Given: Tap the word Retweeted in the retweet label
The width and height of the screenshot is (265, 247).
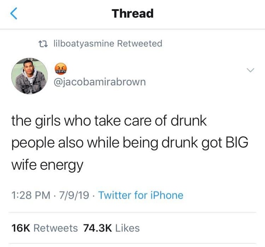Looking at the screenshot, I should tap(140, 44).
